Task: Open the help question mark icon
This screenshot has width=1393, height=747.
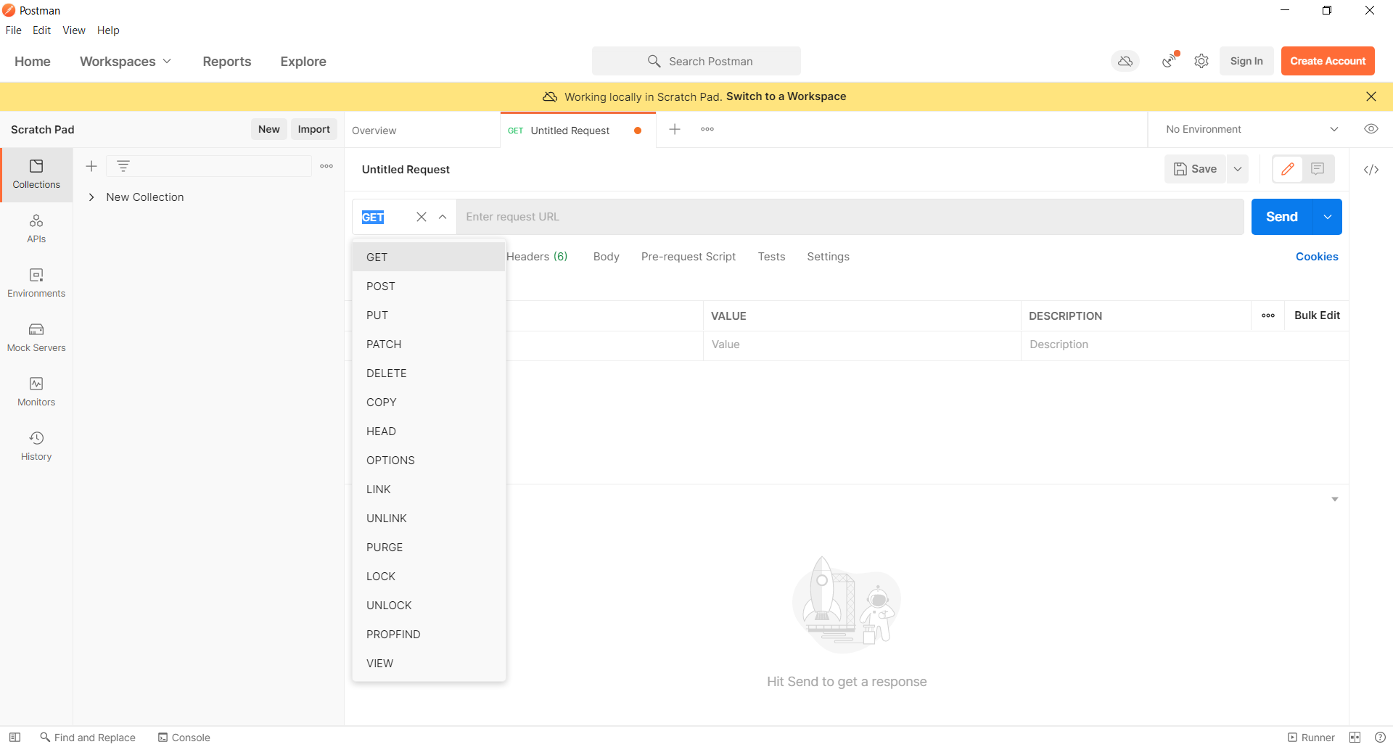Action: 1380,738
